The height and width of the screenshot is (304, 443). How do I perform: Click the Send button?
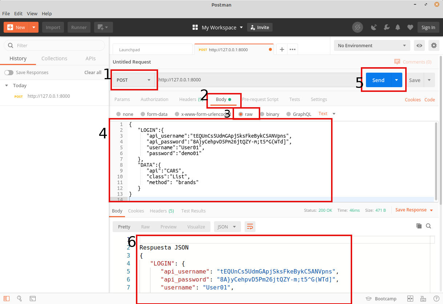[378, 80]
